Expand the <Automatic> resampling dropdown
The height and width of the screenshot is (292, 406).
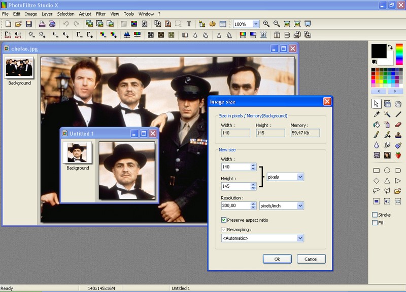300,238
